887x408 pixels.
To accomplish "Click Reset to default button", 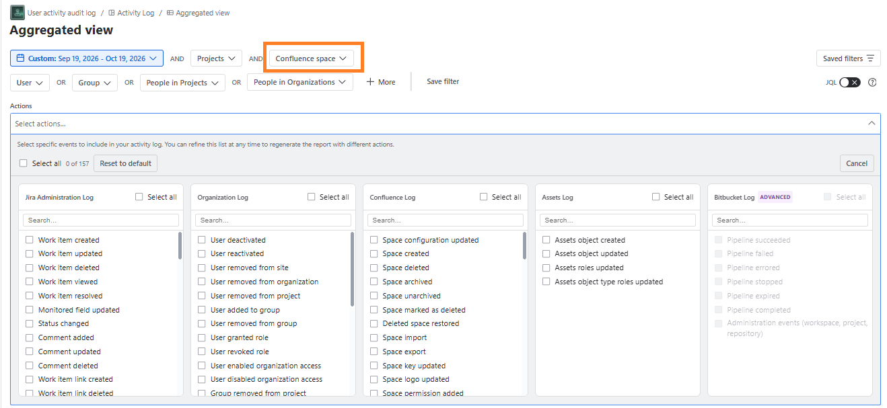I will pos(125,163).
